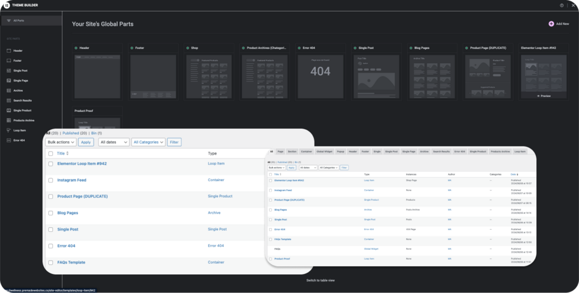Click Published (20) link in enlarged list
Viewport: 579px width, 293px height.
[74, 133]
